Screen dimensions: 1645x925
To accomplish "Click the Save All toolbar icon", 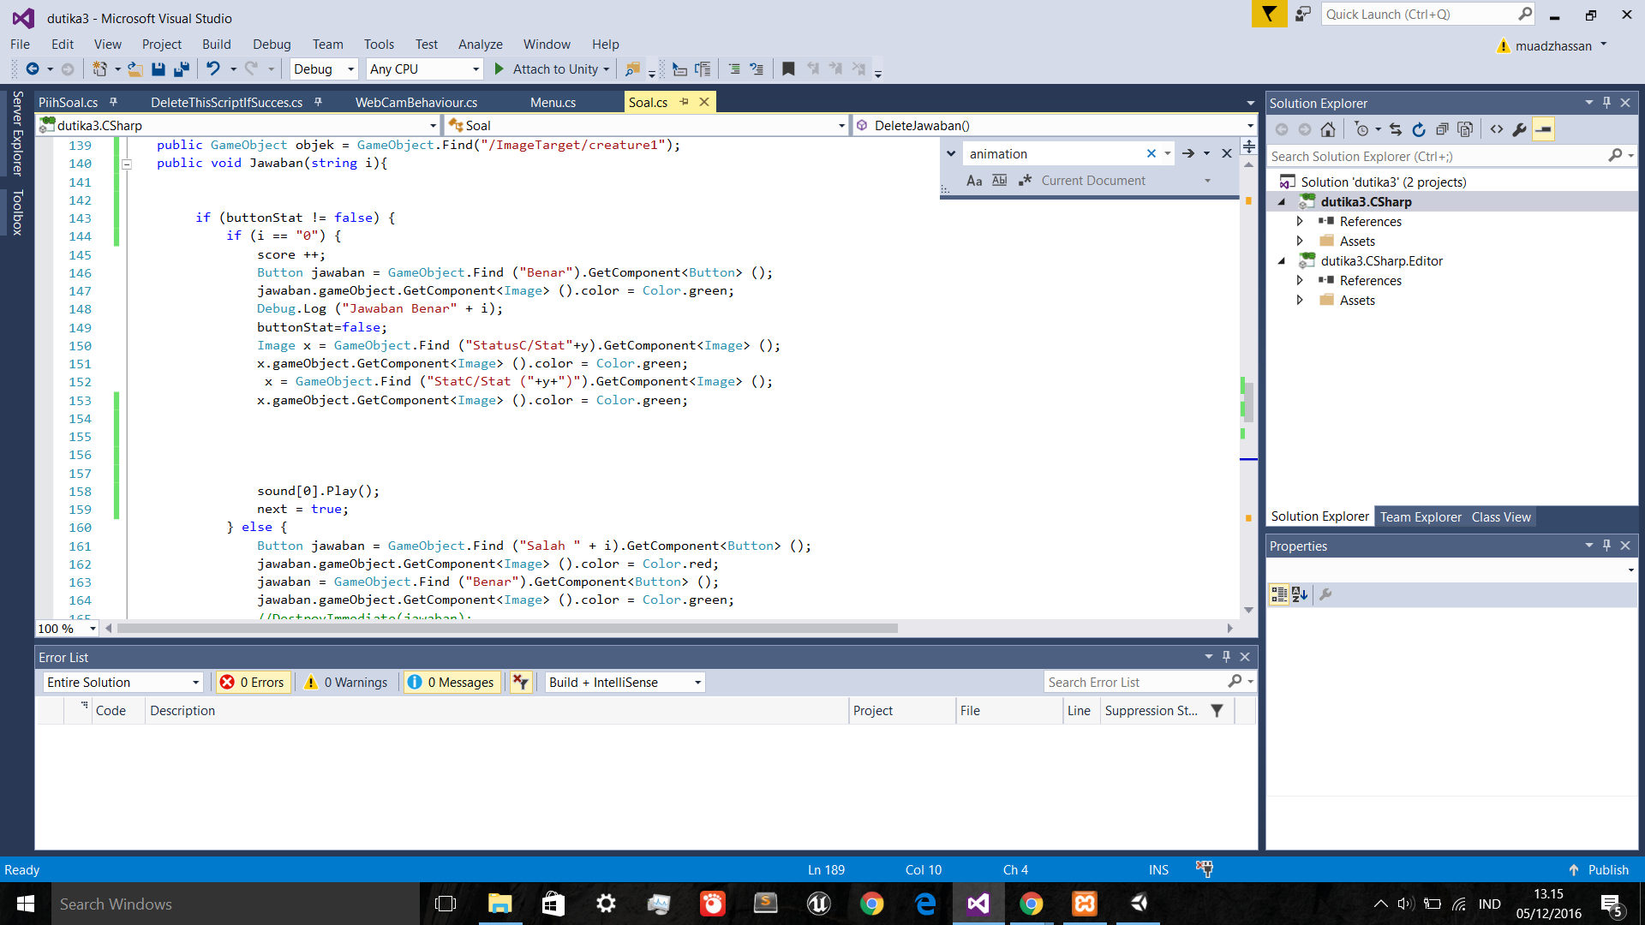I will coord(182,69).
